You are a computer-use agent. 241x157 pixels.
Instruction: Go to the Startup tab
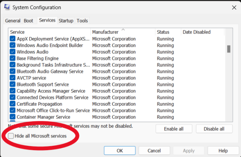tap(66, 21)
